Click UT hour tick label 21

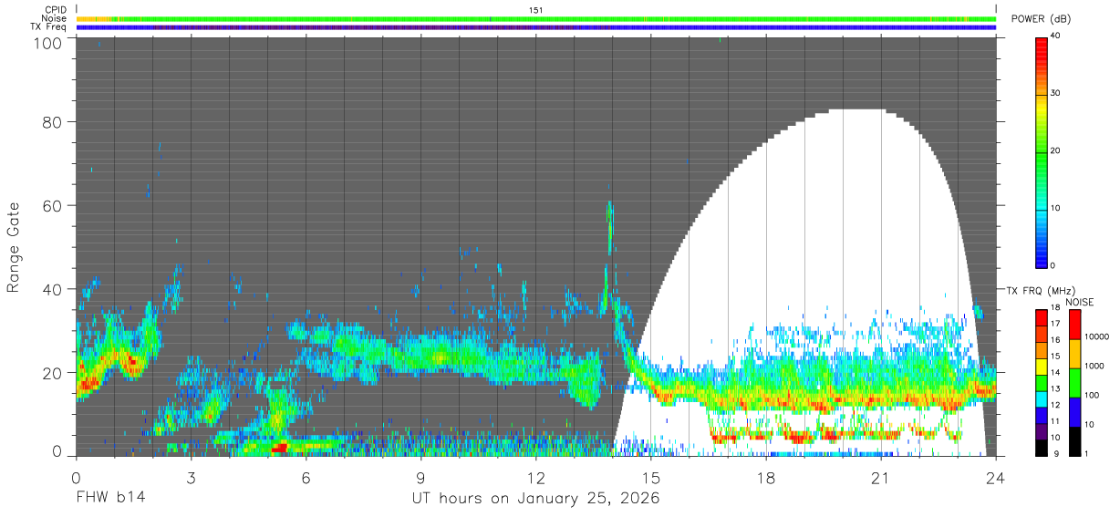[880, 477]
